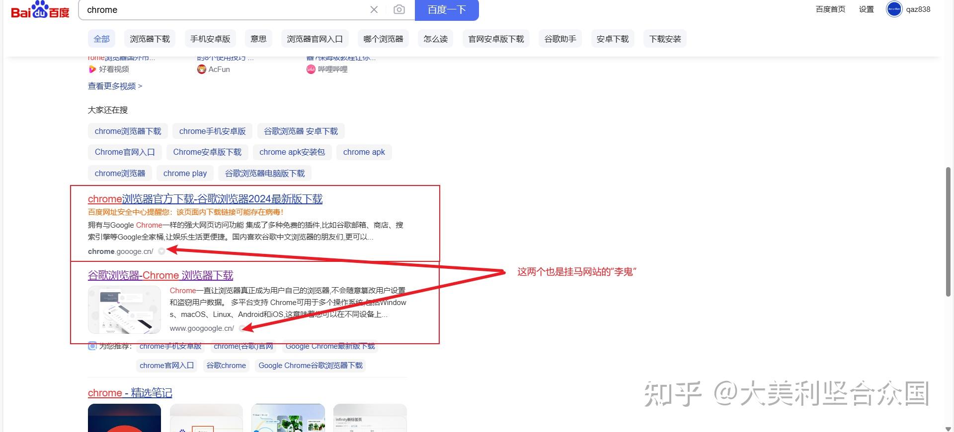Click related search chrome play
This screenshot has width=954, height=432.
coord(185,174)
